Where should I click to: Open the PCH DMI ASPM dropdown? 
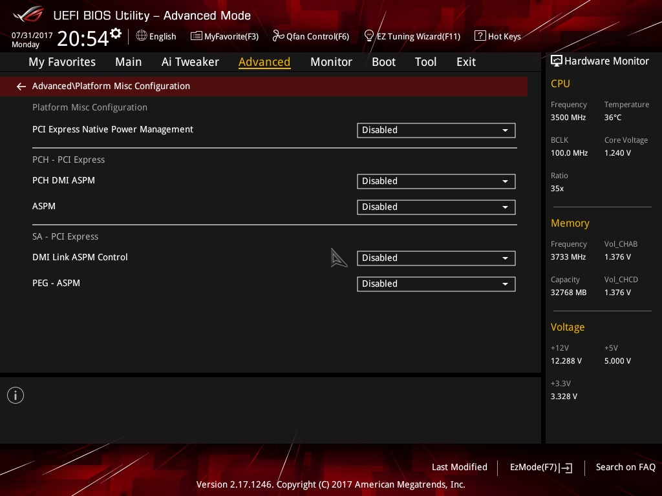click(436, 181)
